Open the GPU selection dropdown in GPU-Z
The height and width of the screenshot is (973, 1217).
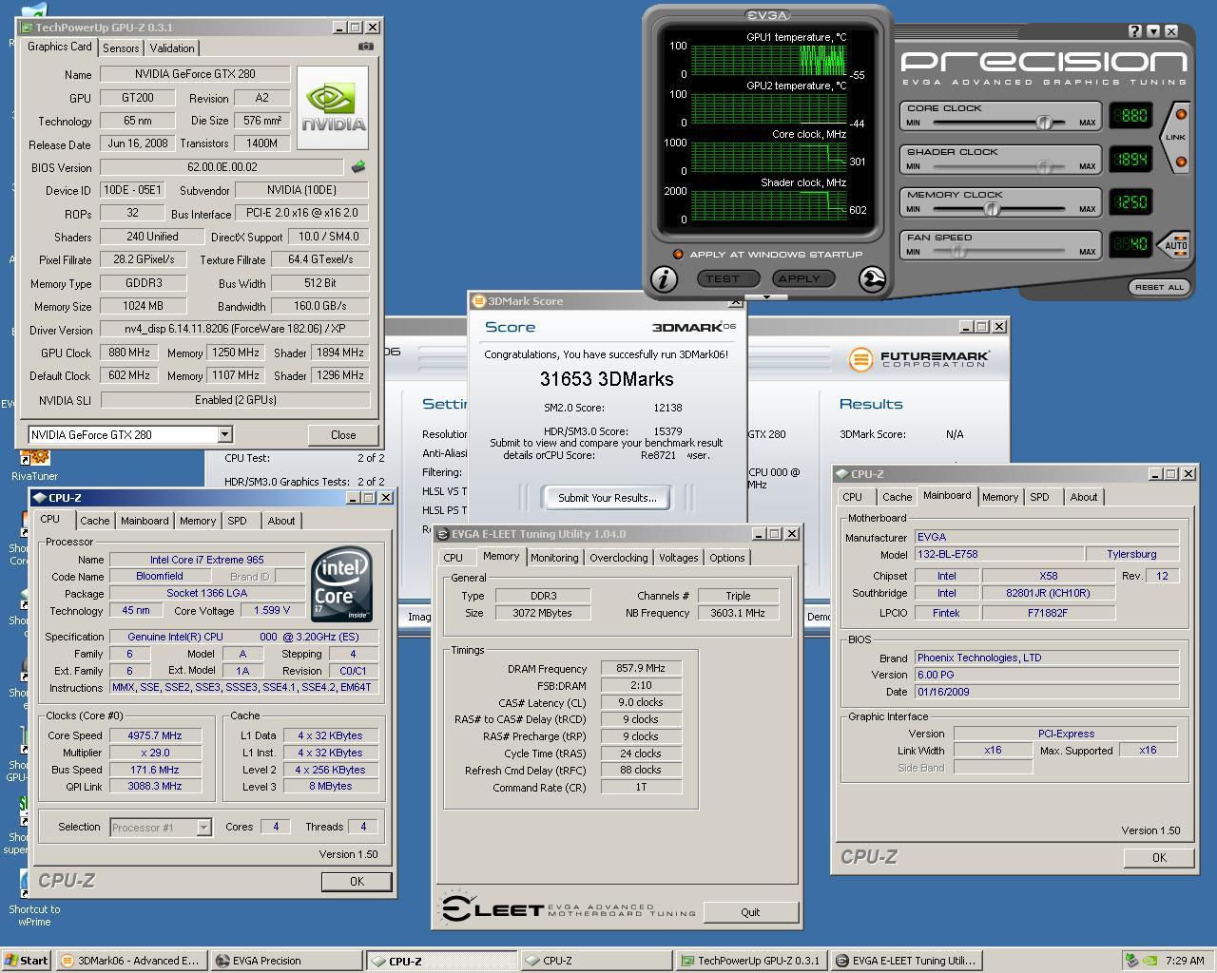click(x=224, y=434)
